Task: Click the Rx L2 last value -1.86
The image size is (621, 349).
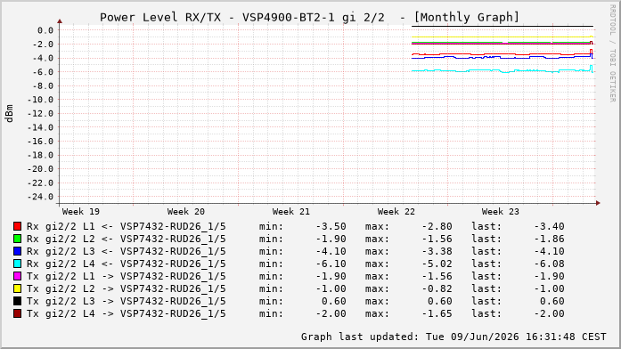Action: pyautogui.click(x=550, y=239)
